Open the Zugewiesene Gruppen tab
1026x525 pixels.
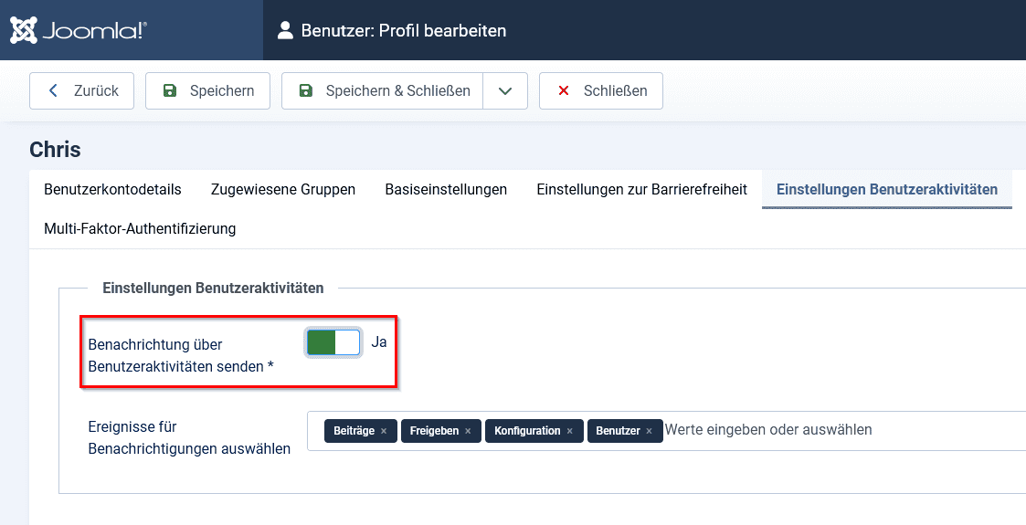[283, 190]
